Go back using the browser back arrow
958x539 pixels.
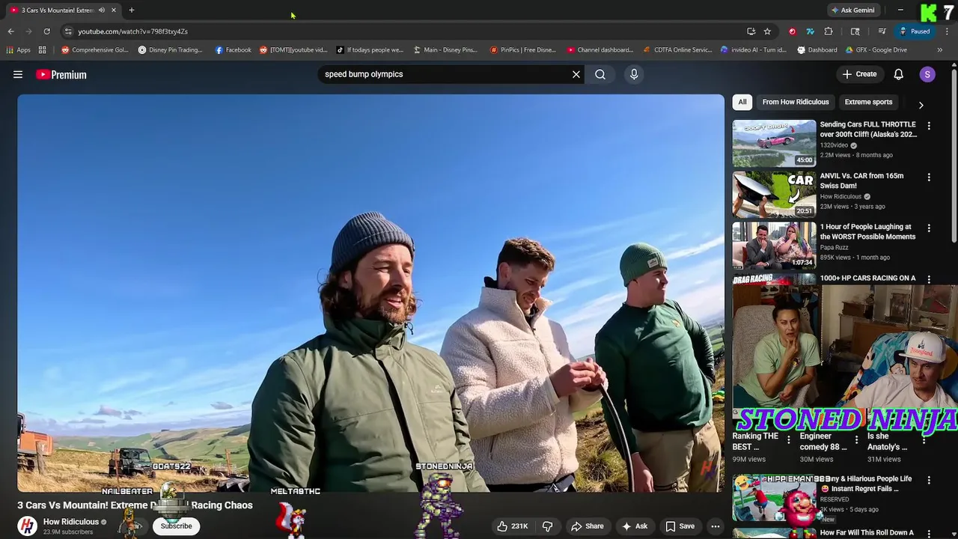coord(10,31)
